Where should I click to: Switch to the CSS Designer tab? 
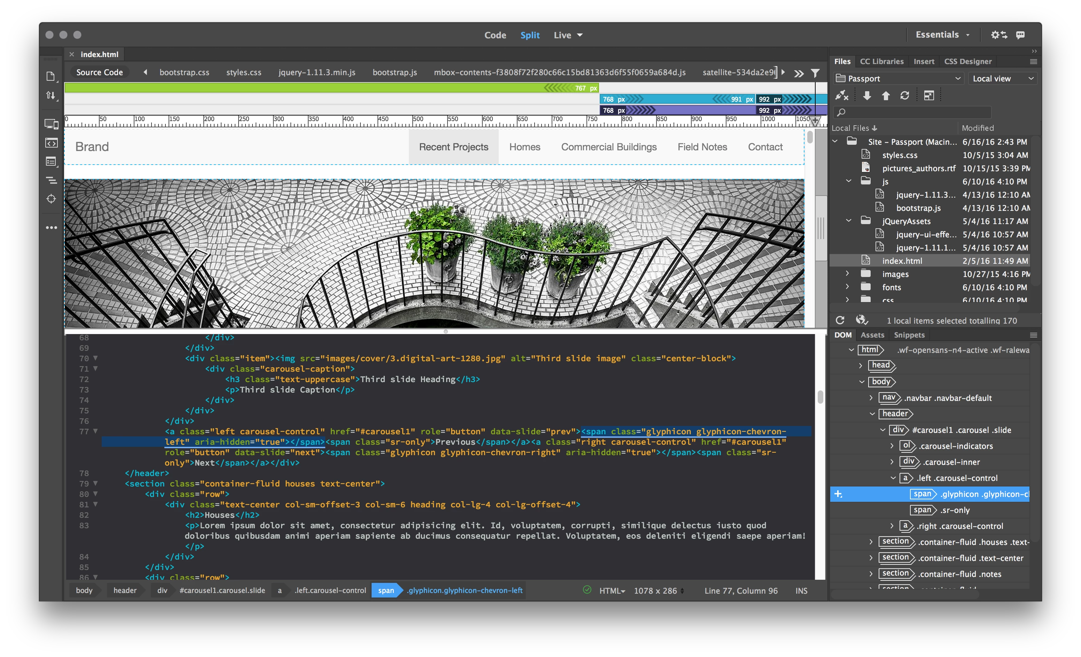click(x=968, y=61)
